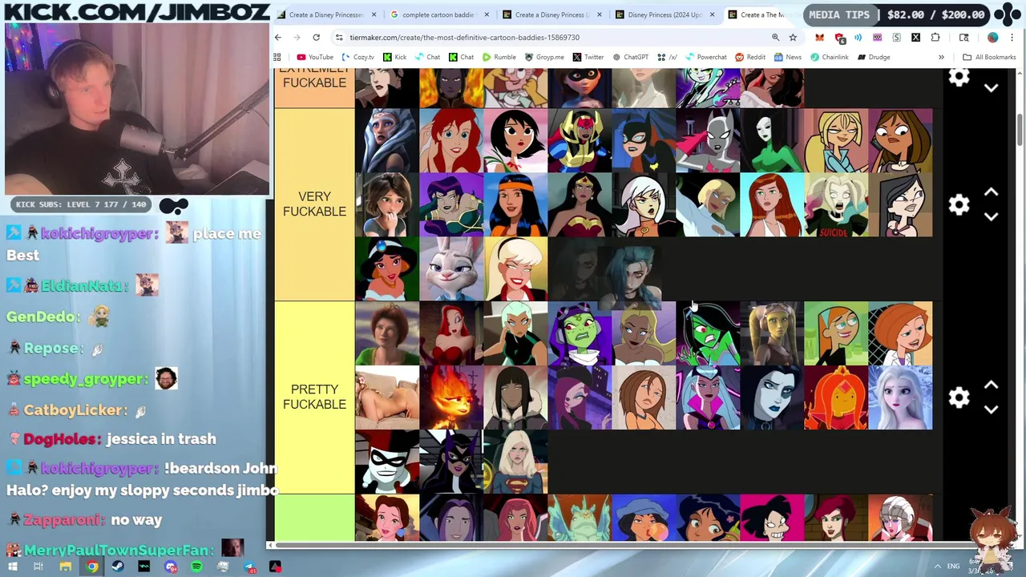Open the All Bookmarks folder
Screen dimensions: 1026x577
coord(989,57)
